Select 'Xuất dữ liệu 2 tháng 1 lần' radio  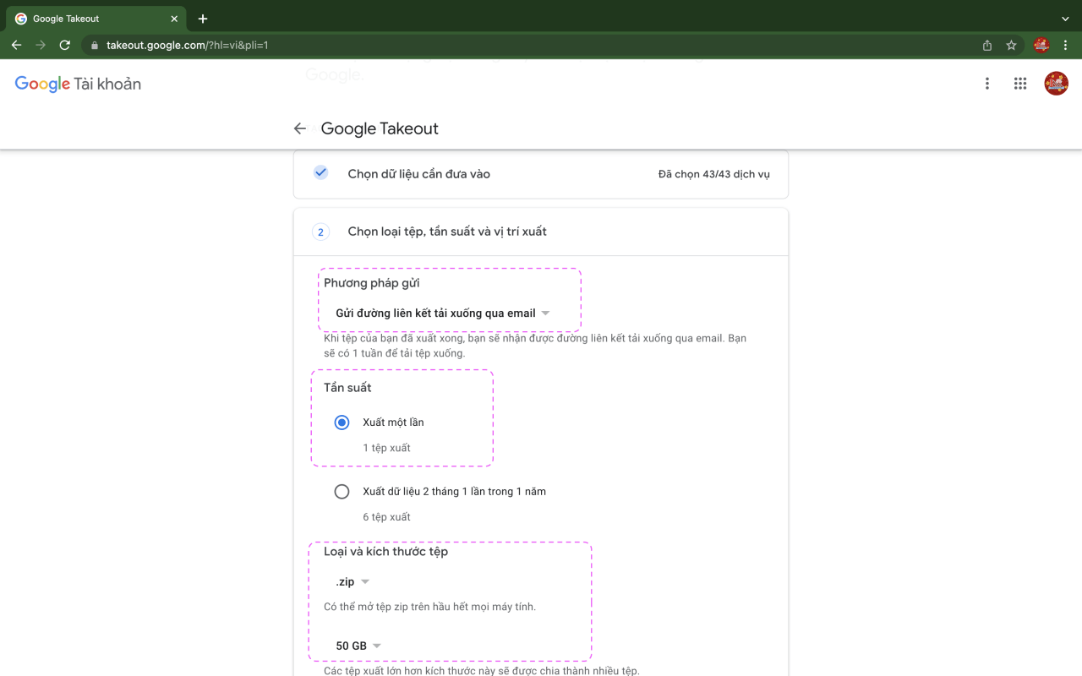(342, 492)
